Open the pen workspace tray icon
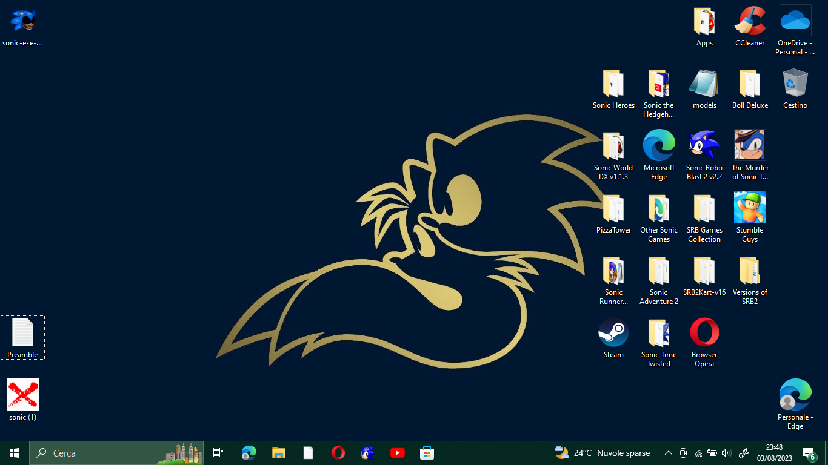Screen dimensions: 828x465 coord(744,453)
